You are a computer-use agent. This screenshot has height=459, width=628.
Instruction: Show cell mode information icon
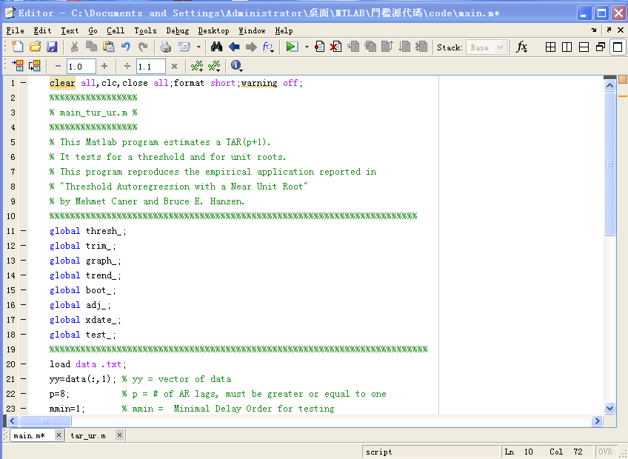(236, 65)
